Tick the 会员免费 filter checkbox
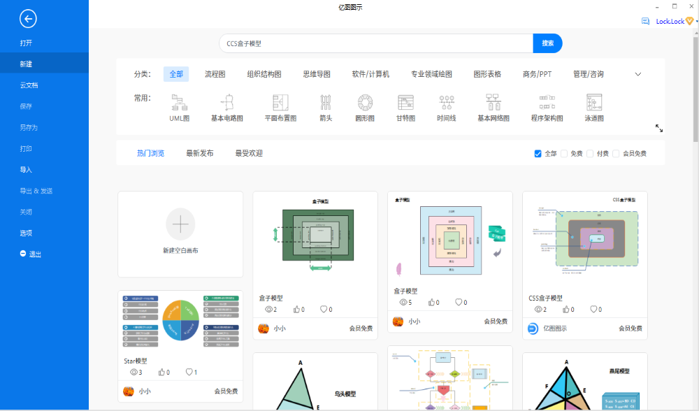 (616, 154)
